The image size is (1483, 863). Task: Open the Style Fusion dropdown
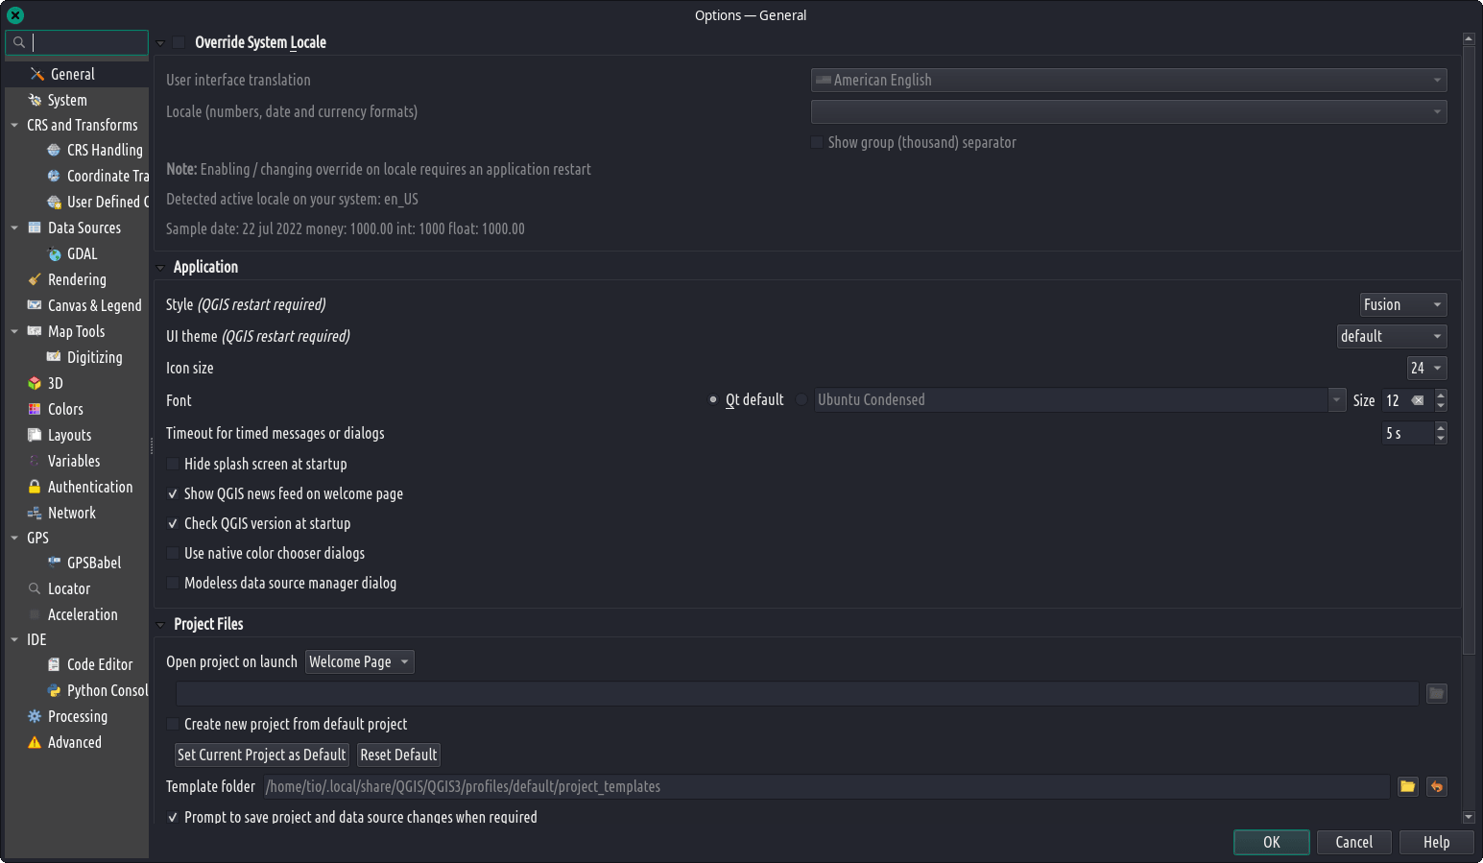[x=1403, y=304]
